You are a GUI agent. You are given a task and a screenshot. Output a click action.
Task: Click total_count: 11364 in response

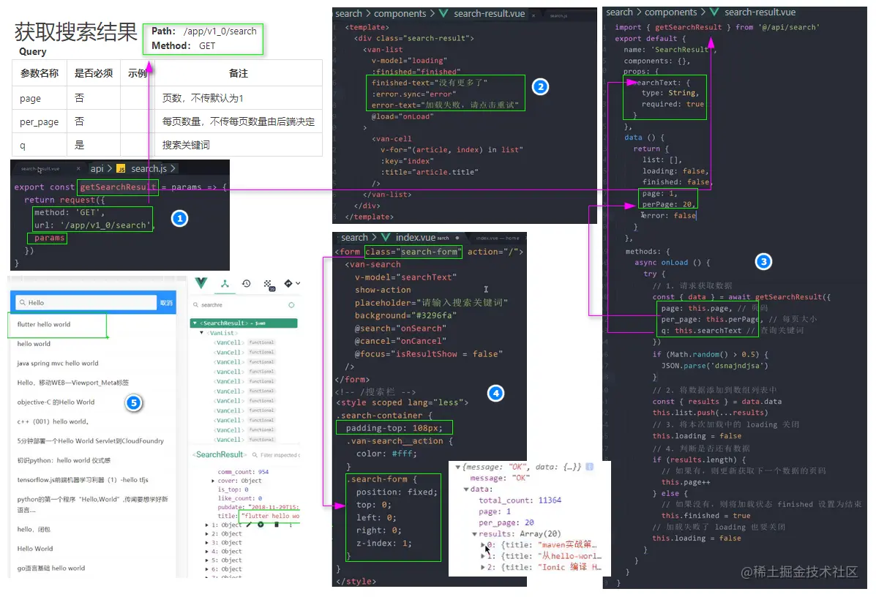520,500
